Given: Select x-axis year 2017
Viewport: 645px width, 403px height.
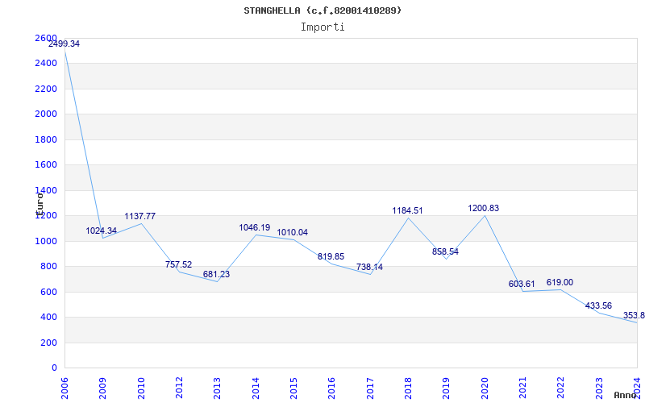Looking at the screenshot, I should point(370,388).
